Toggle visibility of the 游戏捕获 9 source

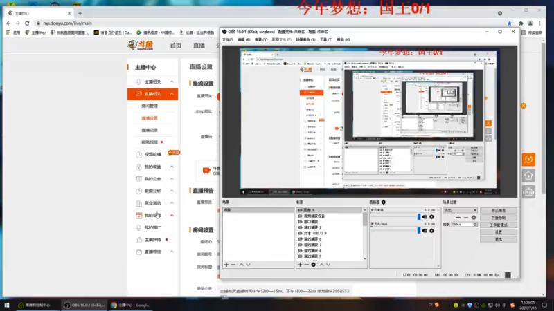(x=300, y=227)
